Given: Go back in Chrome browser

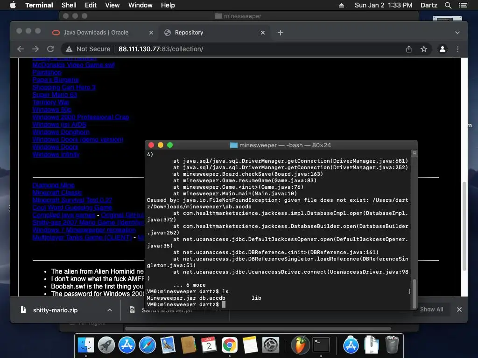Looking at the screenshot, I should tap(21, 49).
